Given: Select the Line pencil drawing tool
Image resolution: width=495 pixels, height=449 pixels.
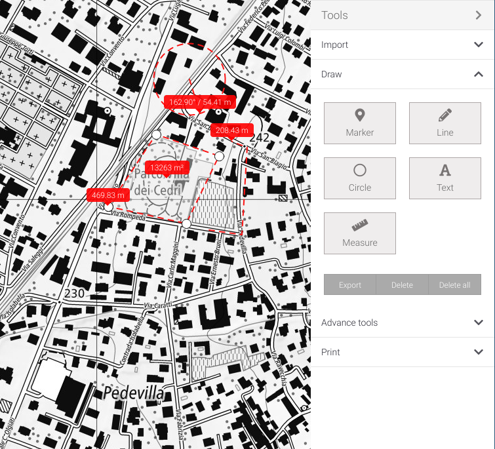Looking at the screenshot, I should (445, 123).
